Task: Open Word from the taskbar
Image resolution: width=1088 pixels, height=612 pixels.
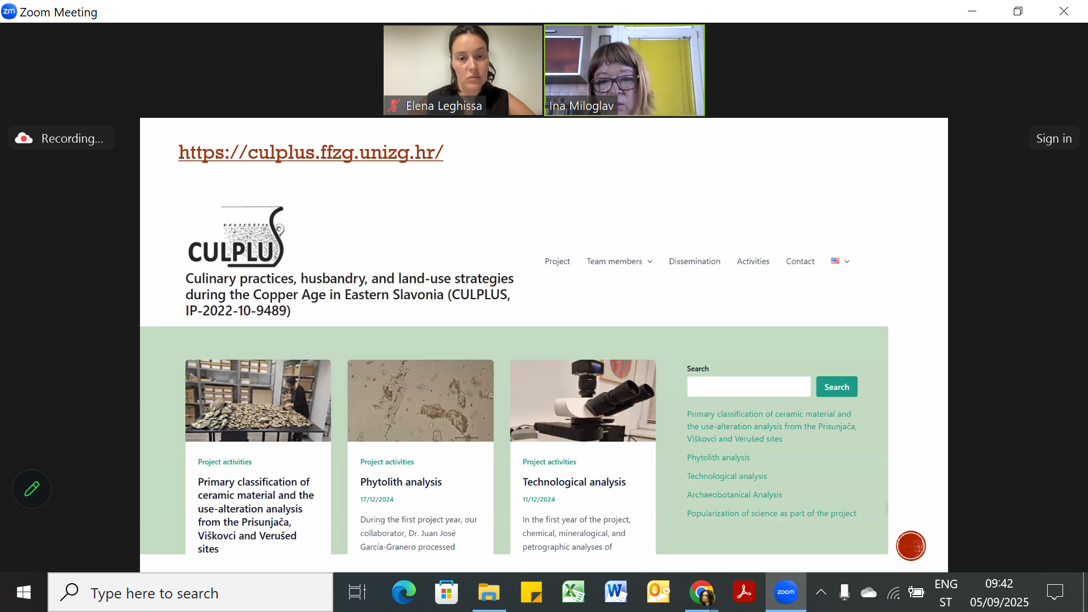Action: click(x=615, y=593)
